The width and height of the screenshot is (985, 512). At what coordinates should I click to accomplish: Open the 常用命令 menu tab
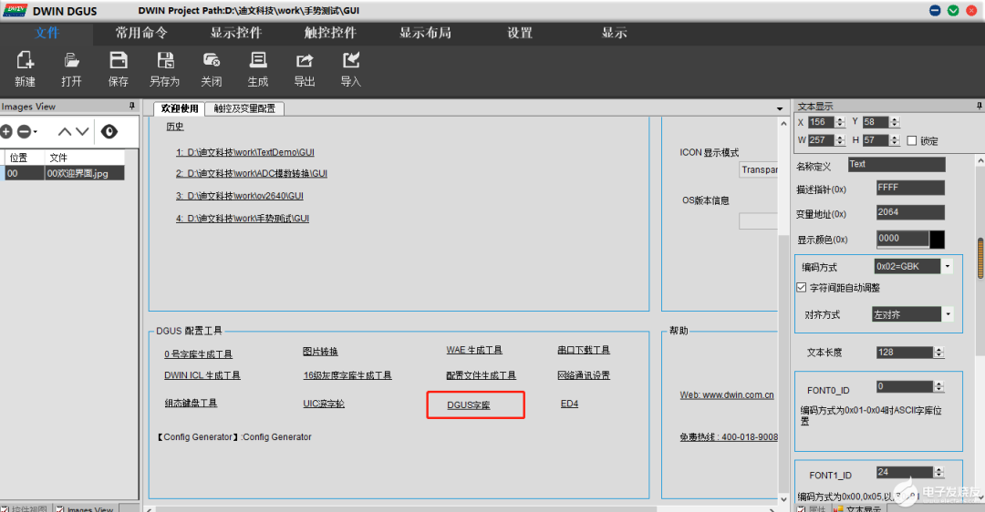click(x=141, y=33)
